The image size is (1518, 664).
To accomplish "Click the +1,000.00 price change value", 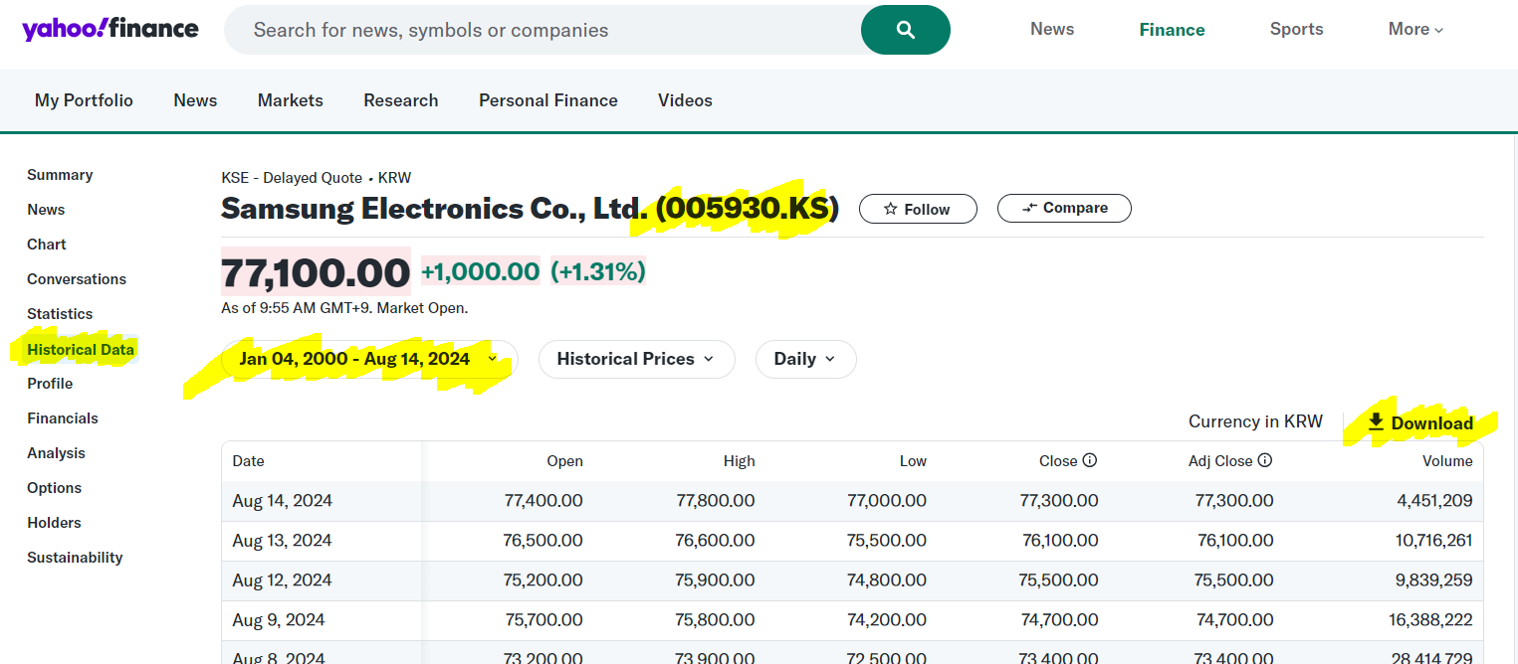I will (x=481, y=271).
